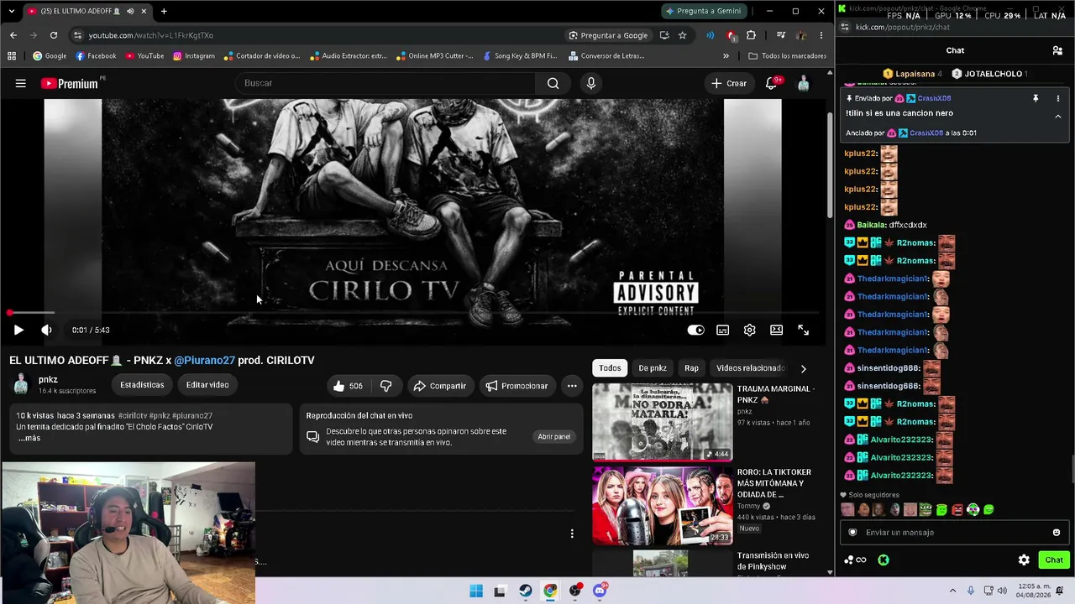Image resolution: width=1075 pixels, height=604 pixels.
Task: Click 'Abrir panel' for chat replay
Action: [554, 437]
